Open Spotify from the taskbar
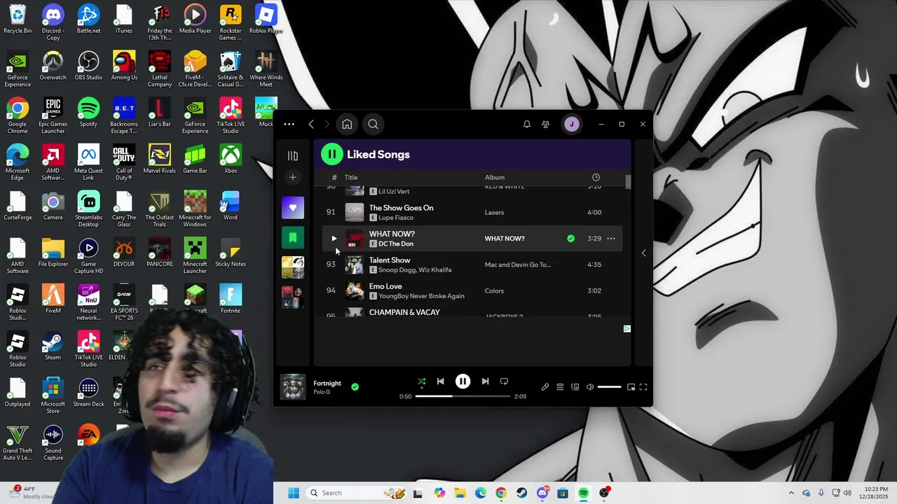Image resolution: width=897 pixels, height=504 pixels. click(583, 493)
